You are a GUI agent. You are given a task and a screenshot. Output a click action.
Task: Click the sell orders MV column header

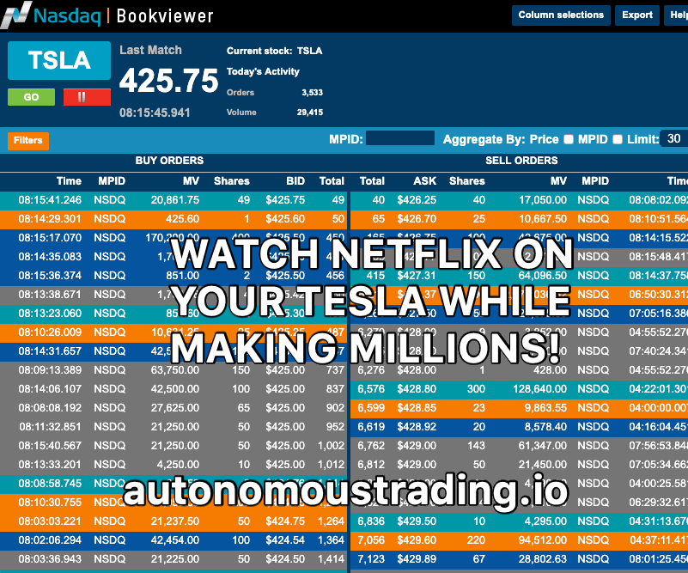[558, 181]
